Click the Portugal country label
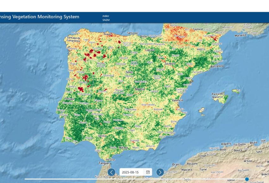 (x=70, y=99)
